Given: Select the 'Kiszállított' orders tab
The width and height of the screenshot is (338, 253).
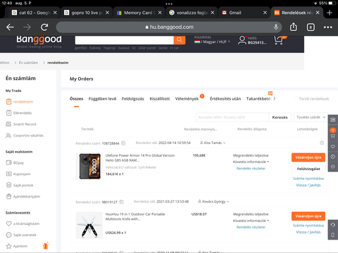Looking at the screenshot, I should [x=160, y=99].
